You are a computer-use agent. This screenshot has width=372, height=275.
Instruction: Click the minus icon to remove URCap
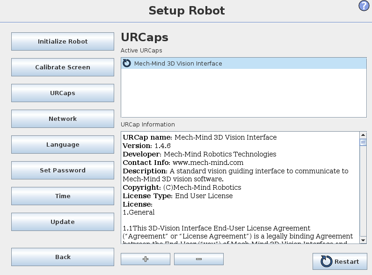[x=198, y=259]
